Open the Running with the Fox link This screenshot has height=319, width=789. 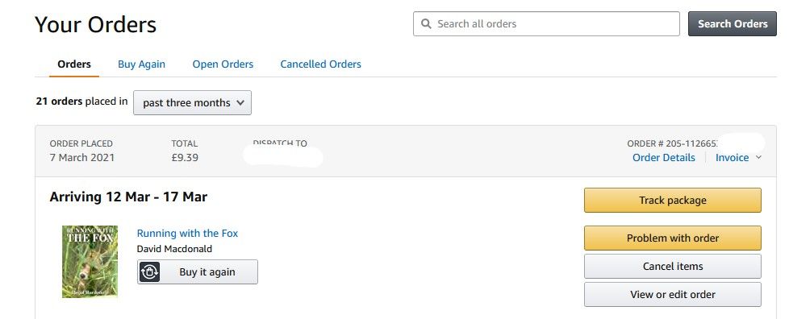tap(187, 233)
